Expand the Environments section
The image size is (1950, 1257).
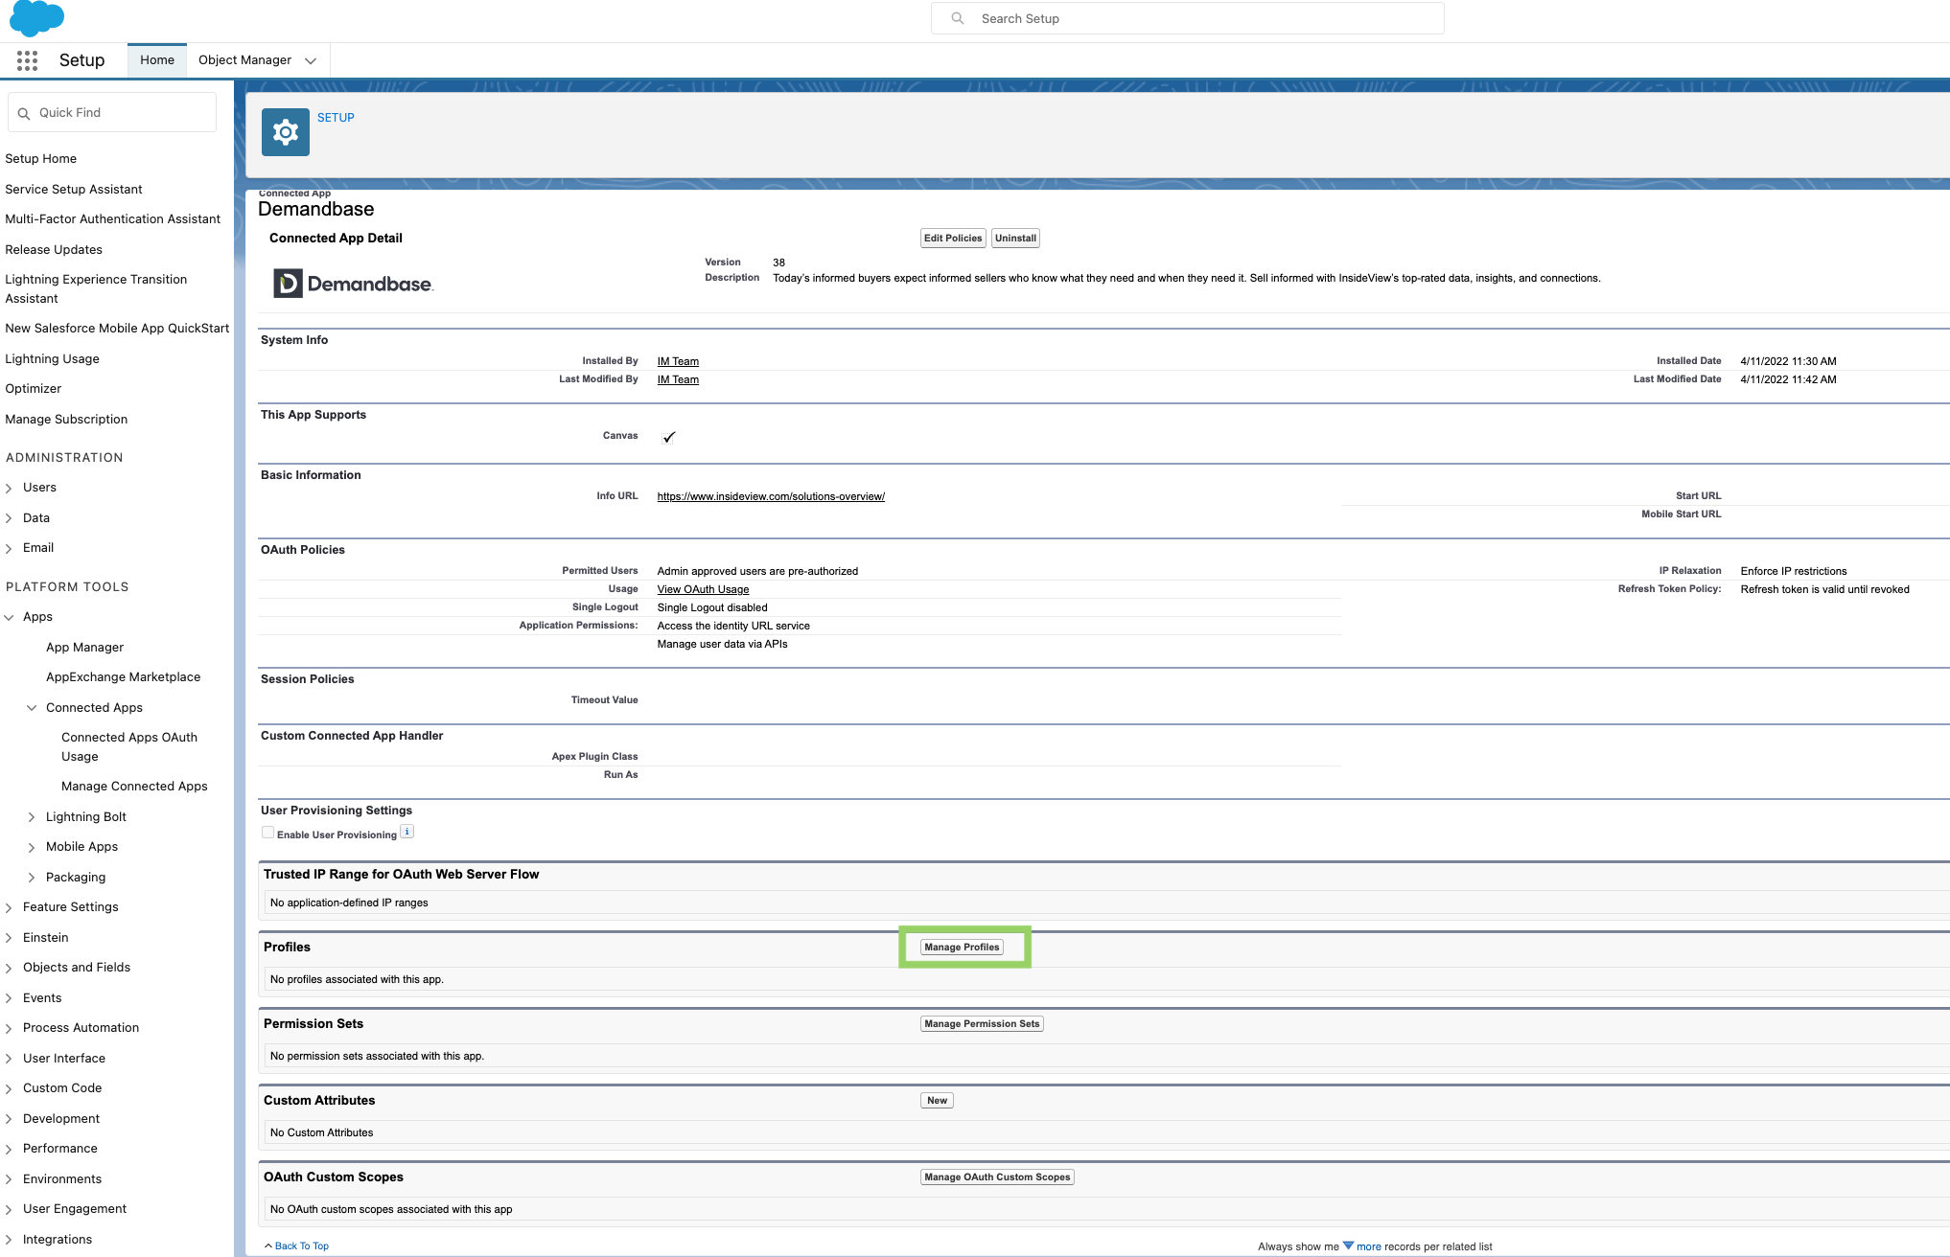(x=9, y=1180)
